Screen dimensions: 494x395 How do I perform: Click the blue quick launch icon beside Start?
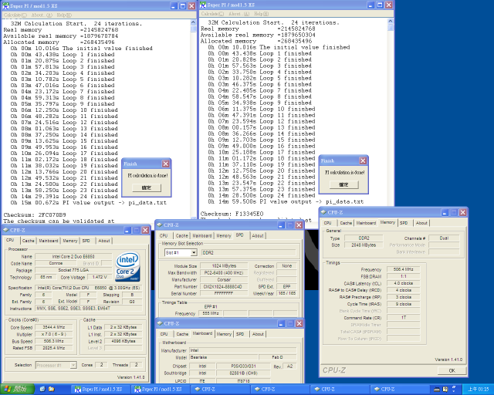tap(42, 390)
